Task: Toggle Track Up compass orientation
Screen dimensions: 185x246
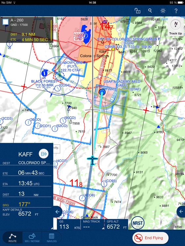Action: [x=175, y=27]
